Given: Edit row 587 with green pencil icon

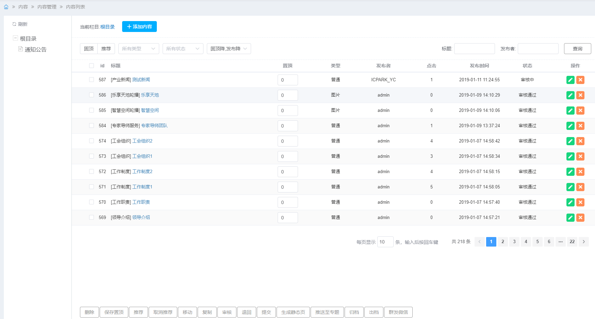Looking at the screenshot, I should point(571,80).
